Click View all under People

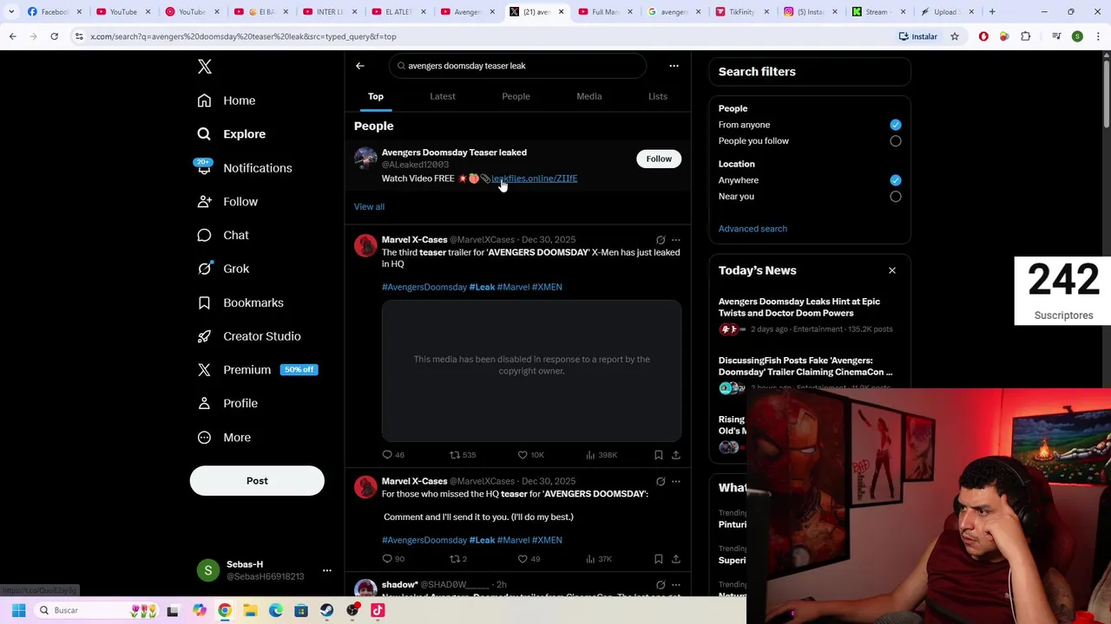coord(369,207)
